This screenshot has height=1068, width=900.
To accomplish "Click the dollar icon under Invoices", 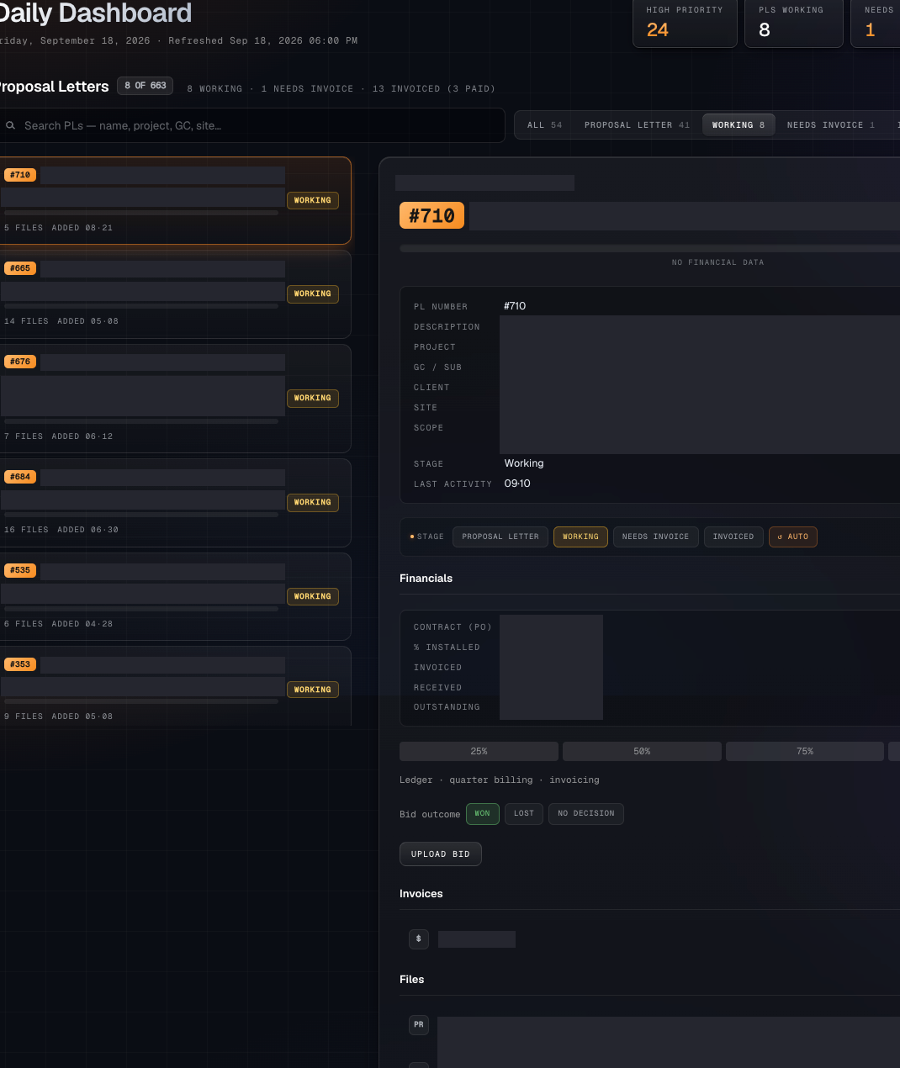I will [419, 938].
